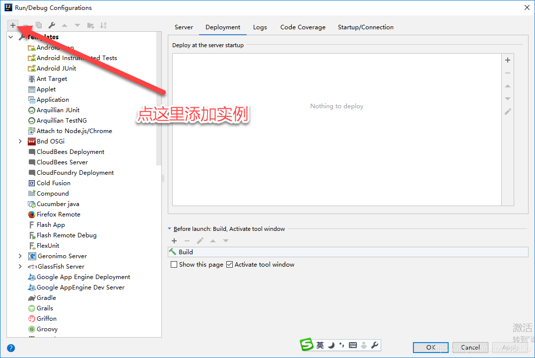Screen dimensions: 535x358
Task: Select Google App Engine Deployment template
Action: [79, 277]
